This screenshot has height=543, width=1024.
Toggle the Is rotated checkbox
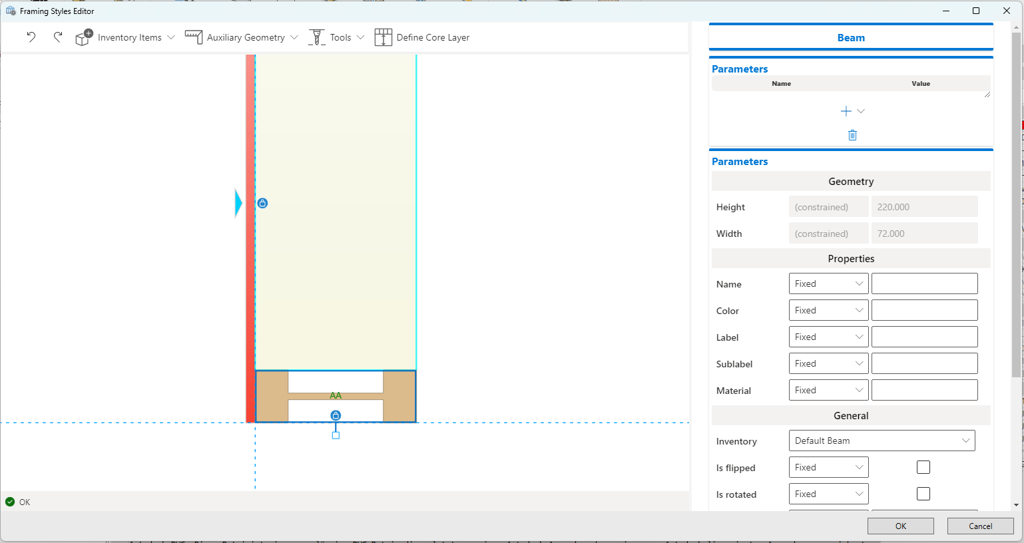[x=923, y=494]
